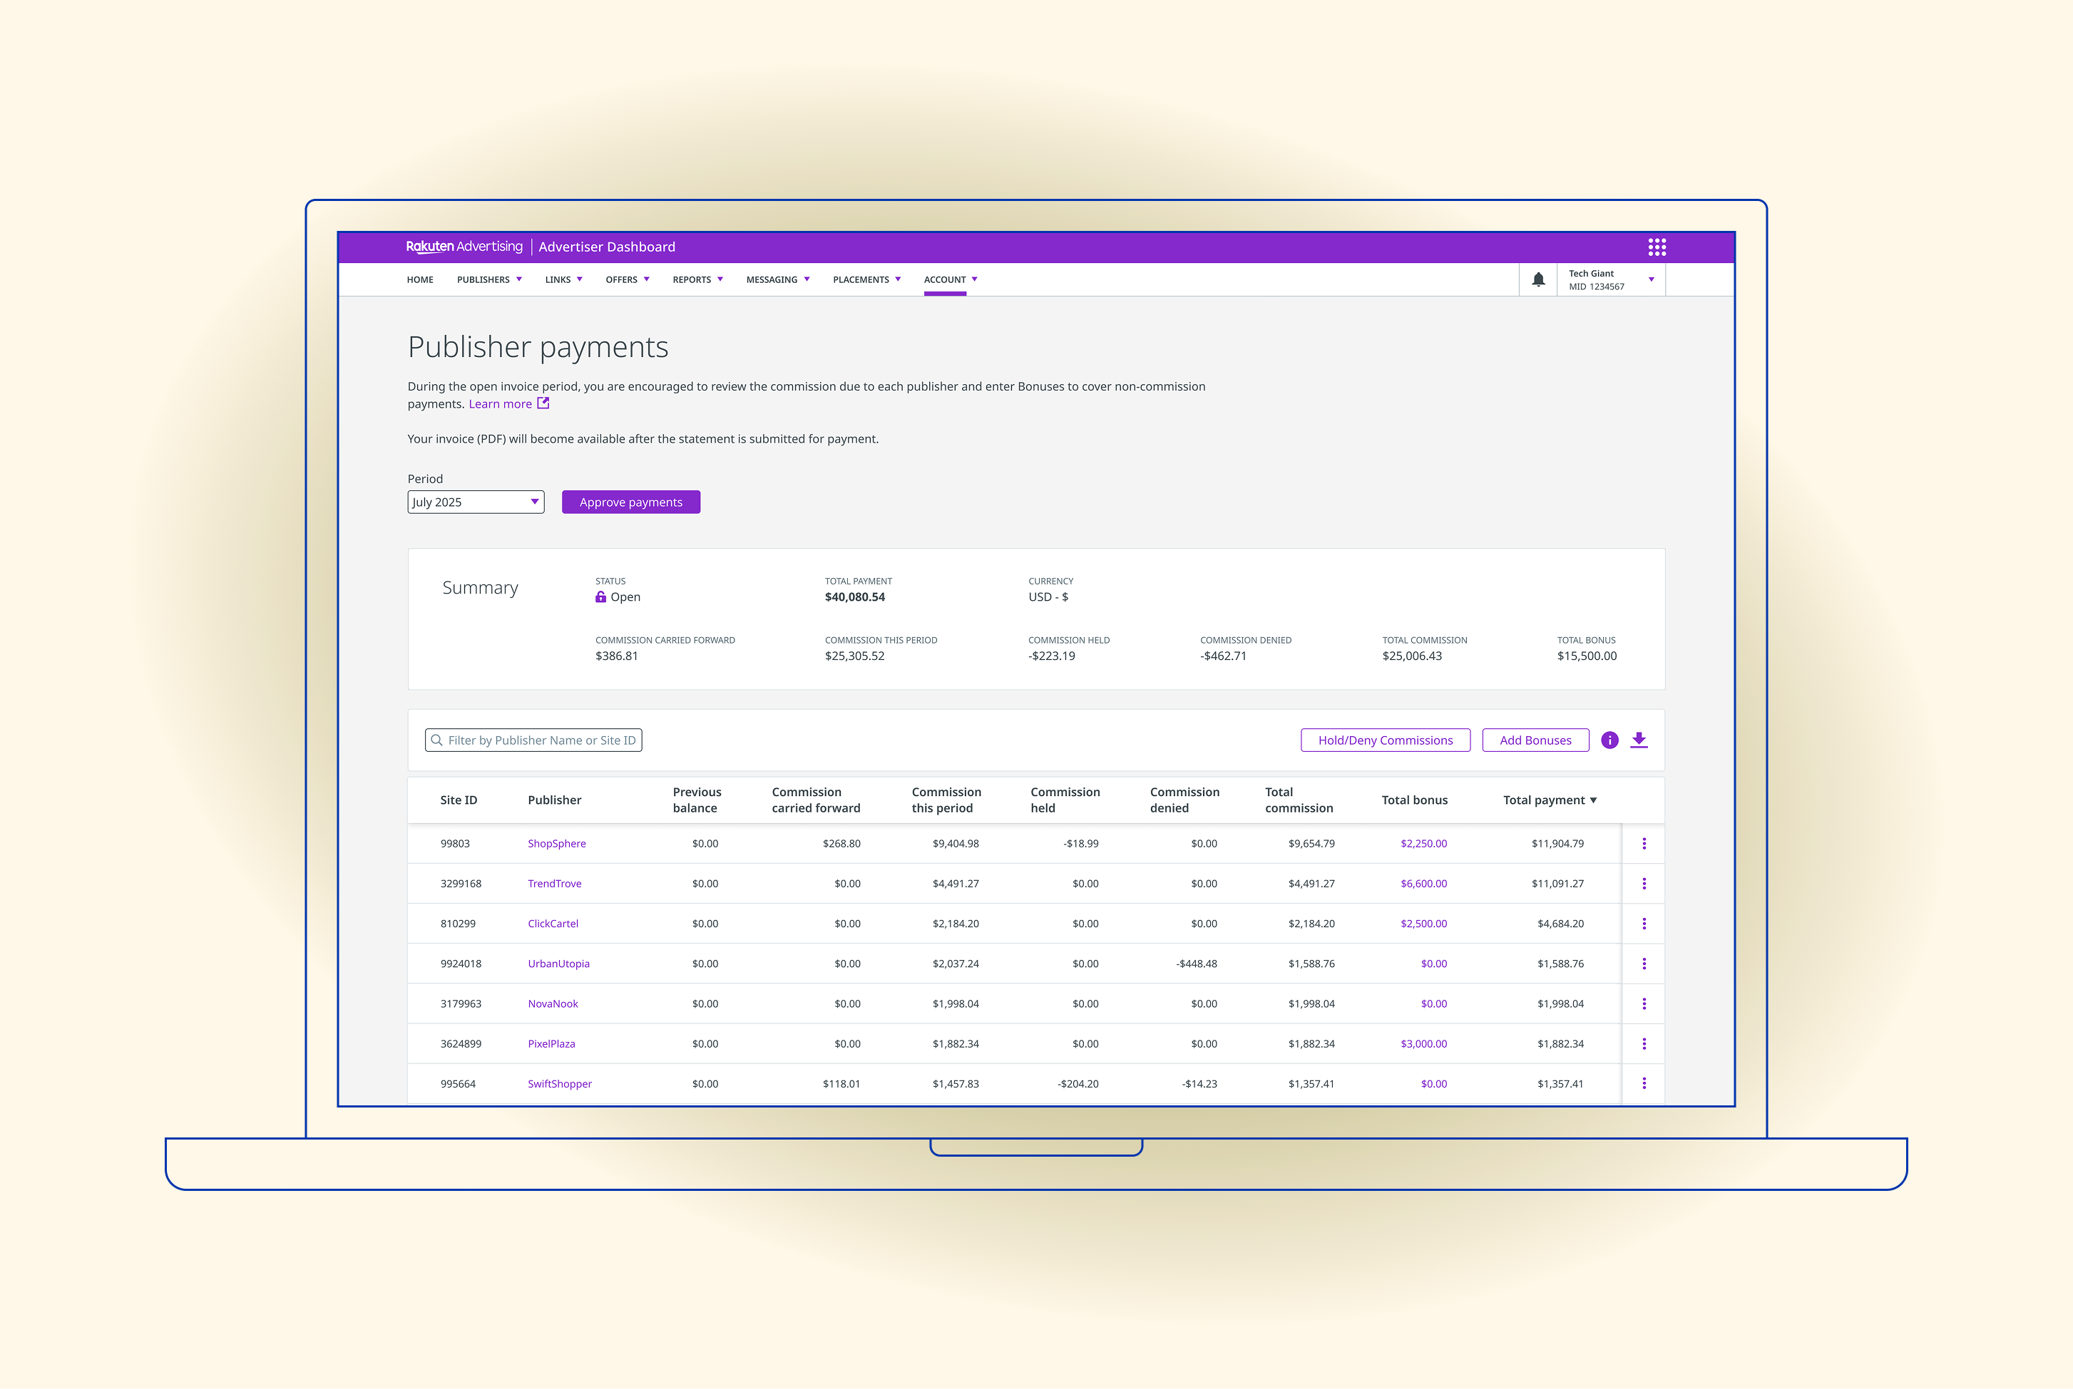Click the Hold/Deny Commissions button
Screen dimensions: 2073x1389
[x=1386, y=740]
